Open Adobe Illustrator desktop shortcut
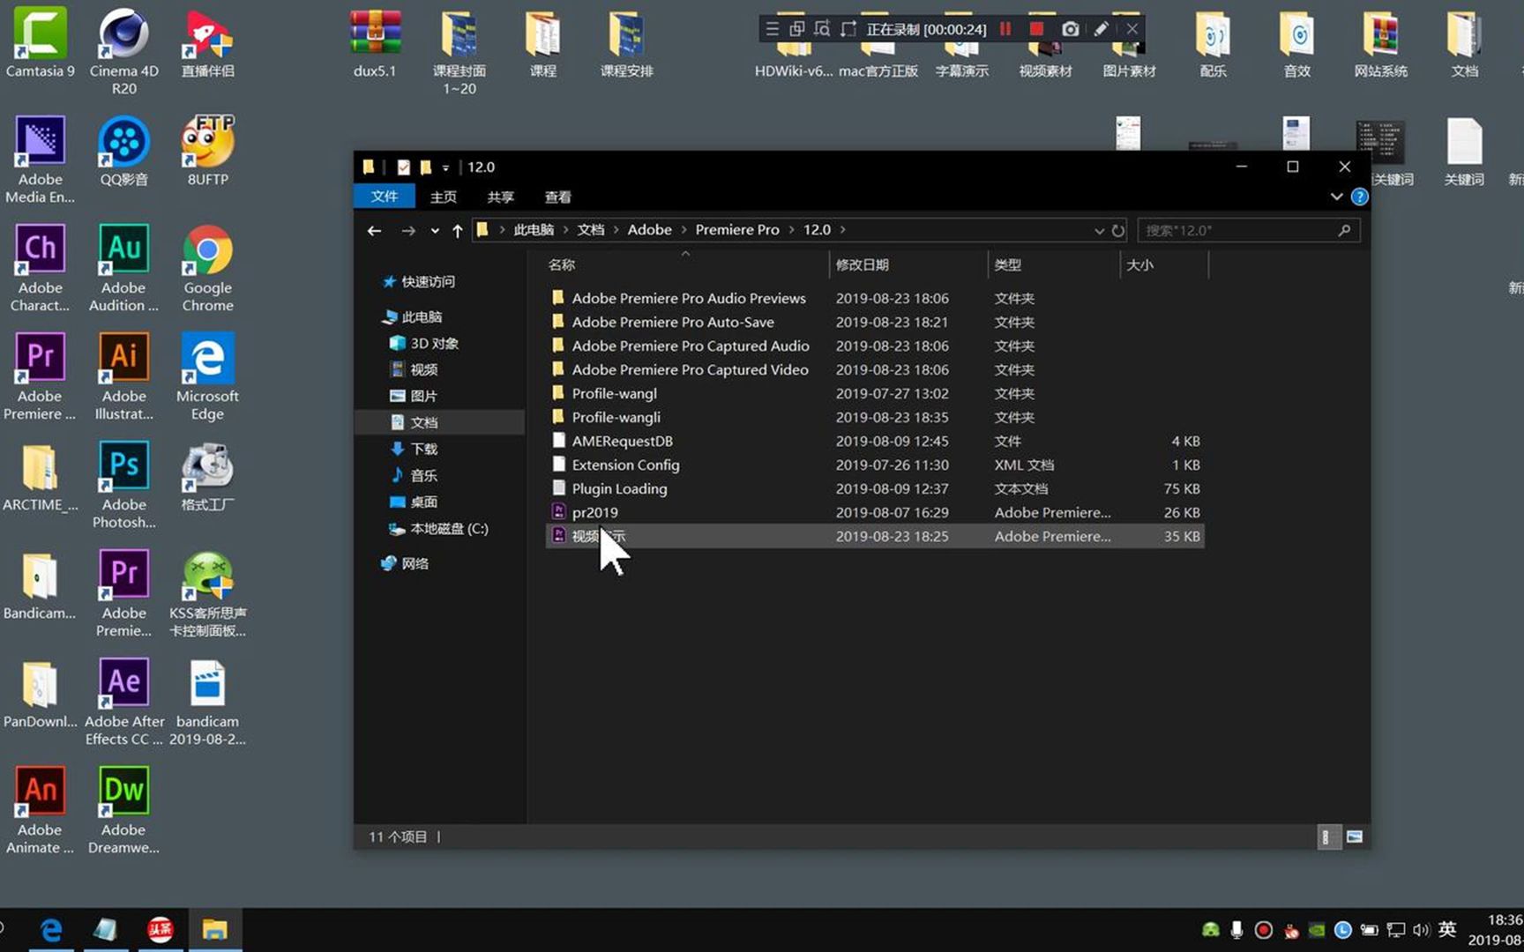1524x952 pixels. [x=123, y=376]
